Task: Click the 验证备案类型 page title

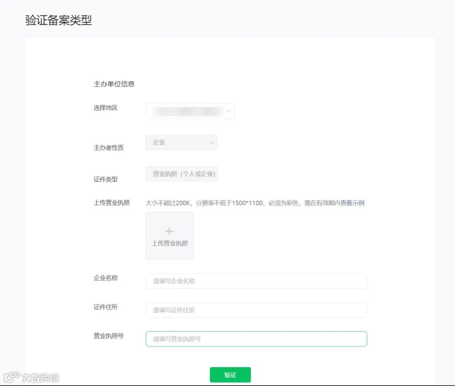Action: (59, 20)
